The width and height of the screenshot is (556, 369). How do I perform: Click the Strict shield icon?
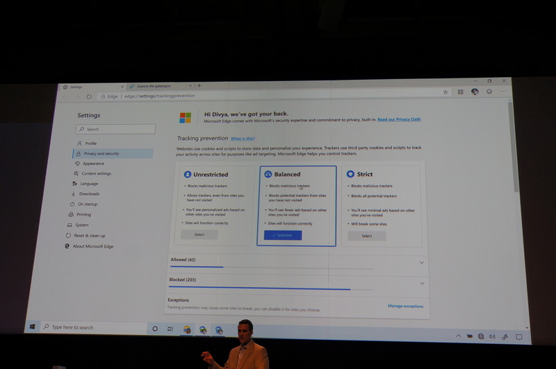click(x=350, y=173)
